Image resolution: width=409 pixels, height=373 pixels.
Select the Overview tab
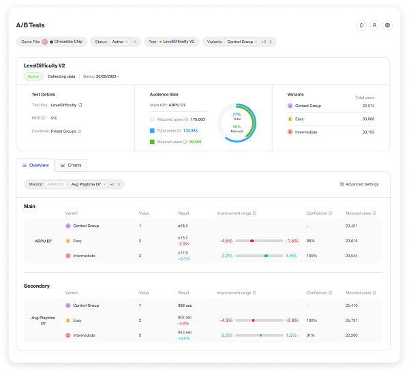coord(35,165)
